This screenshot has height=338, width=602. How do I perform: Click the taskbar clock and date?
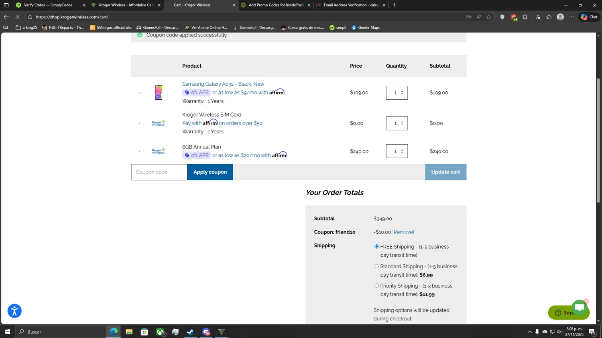(x=574, y=332)
